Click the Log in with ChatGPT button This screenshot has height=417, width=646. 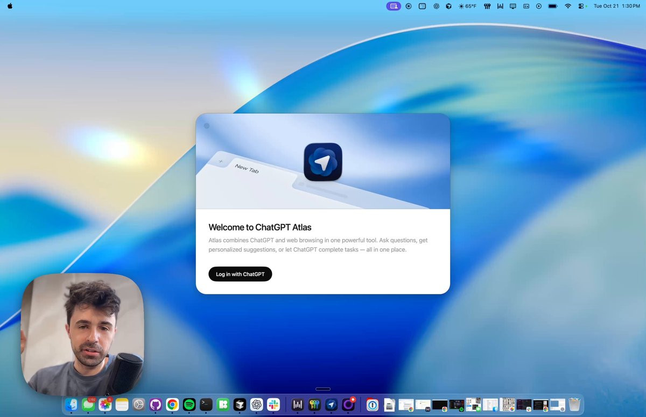coord(240,274)
